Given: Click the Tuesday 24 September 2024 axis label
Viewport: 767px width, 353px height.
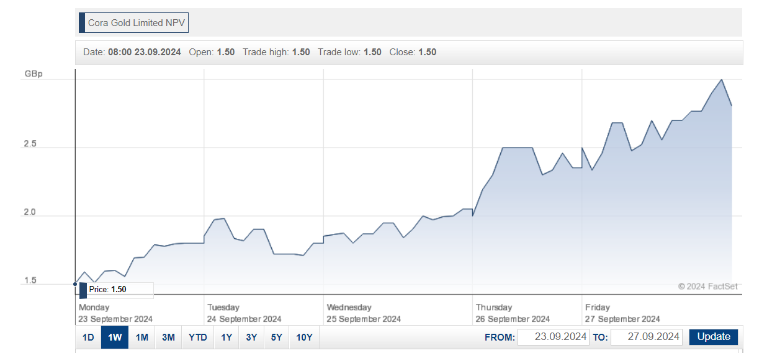Looking at the screenshot, I should pos(244,313).
